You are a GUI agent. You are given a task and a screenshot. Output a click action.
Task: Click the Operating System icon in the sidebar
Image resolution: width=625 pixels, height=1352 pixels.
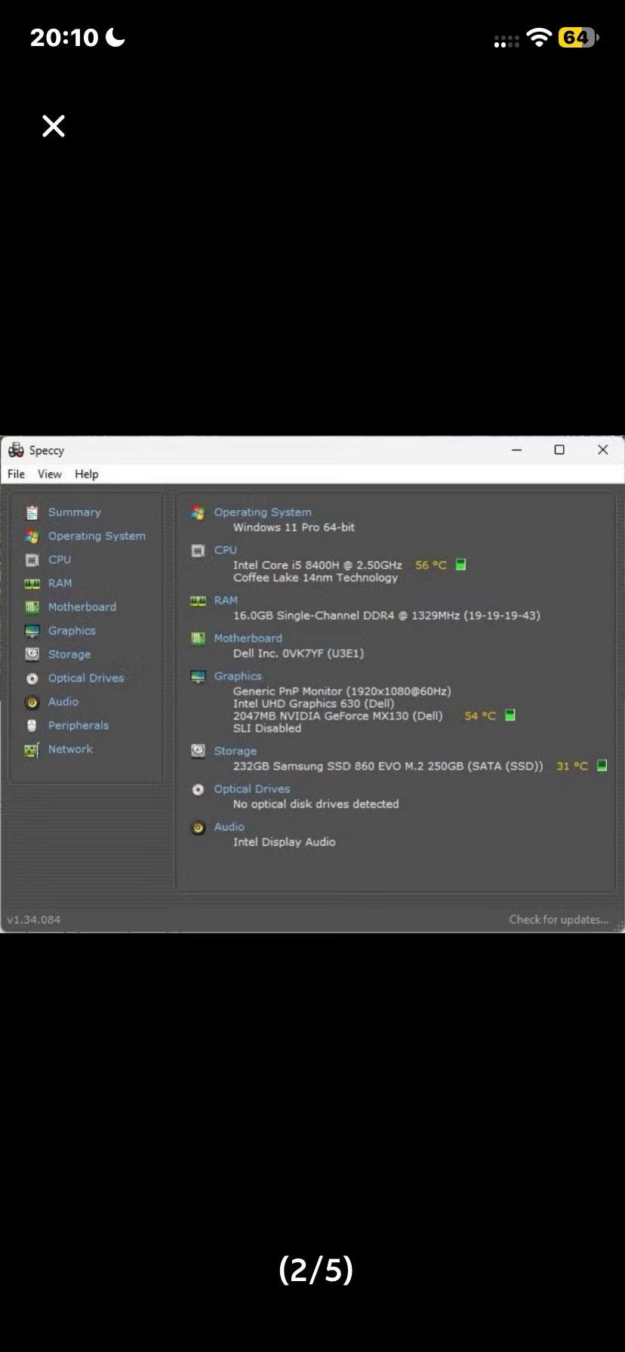[x=32, y=536]
